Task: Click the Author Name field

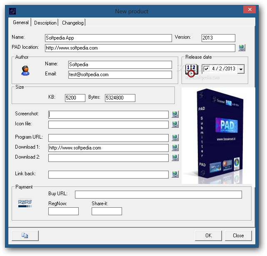Action: (120, 65)
